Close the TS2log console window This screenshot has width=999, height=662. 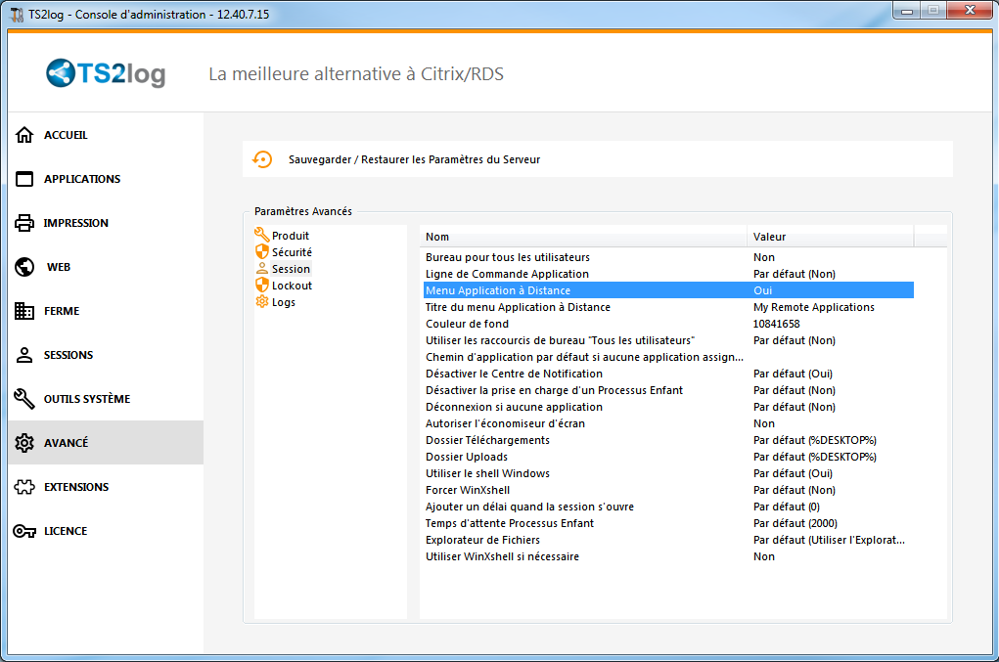click(970, 10)
